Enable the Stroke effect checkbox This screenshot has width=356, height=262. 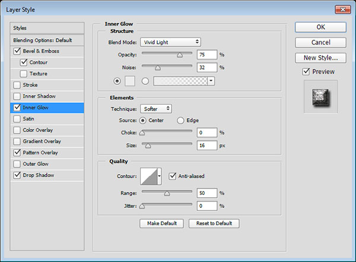tap(16, 85)
